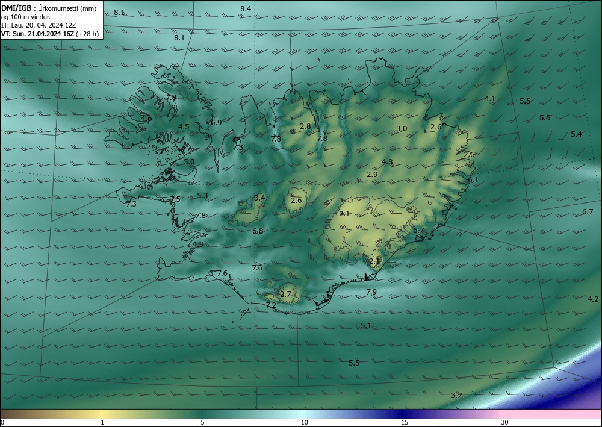Click the 3.0 value in northeast Iceland

point(402,129)
